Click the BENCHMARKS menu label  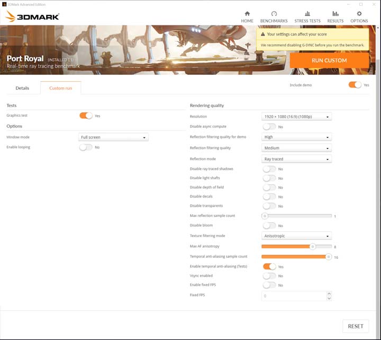point(274,21)
